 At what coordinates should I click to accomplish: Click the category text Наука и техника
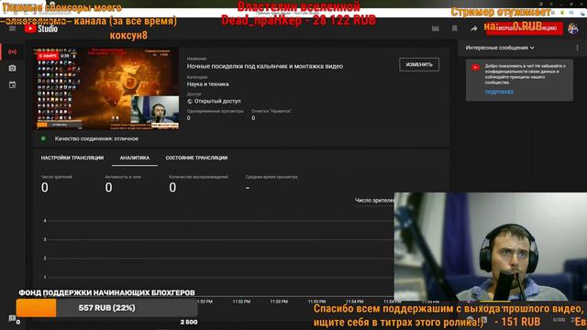pyautogui.click(x=208, y=84)
